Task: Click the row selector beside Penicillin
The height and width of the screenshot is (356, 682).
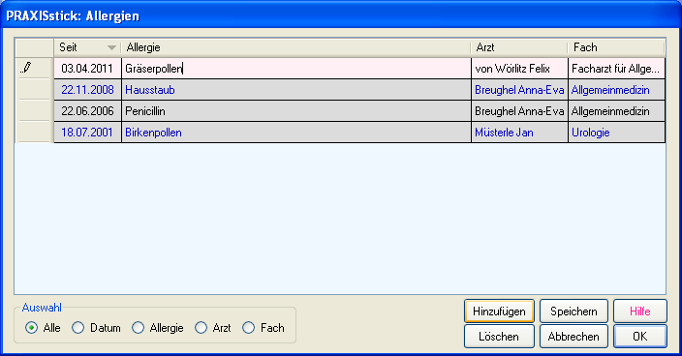Action: (34, 111)
